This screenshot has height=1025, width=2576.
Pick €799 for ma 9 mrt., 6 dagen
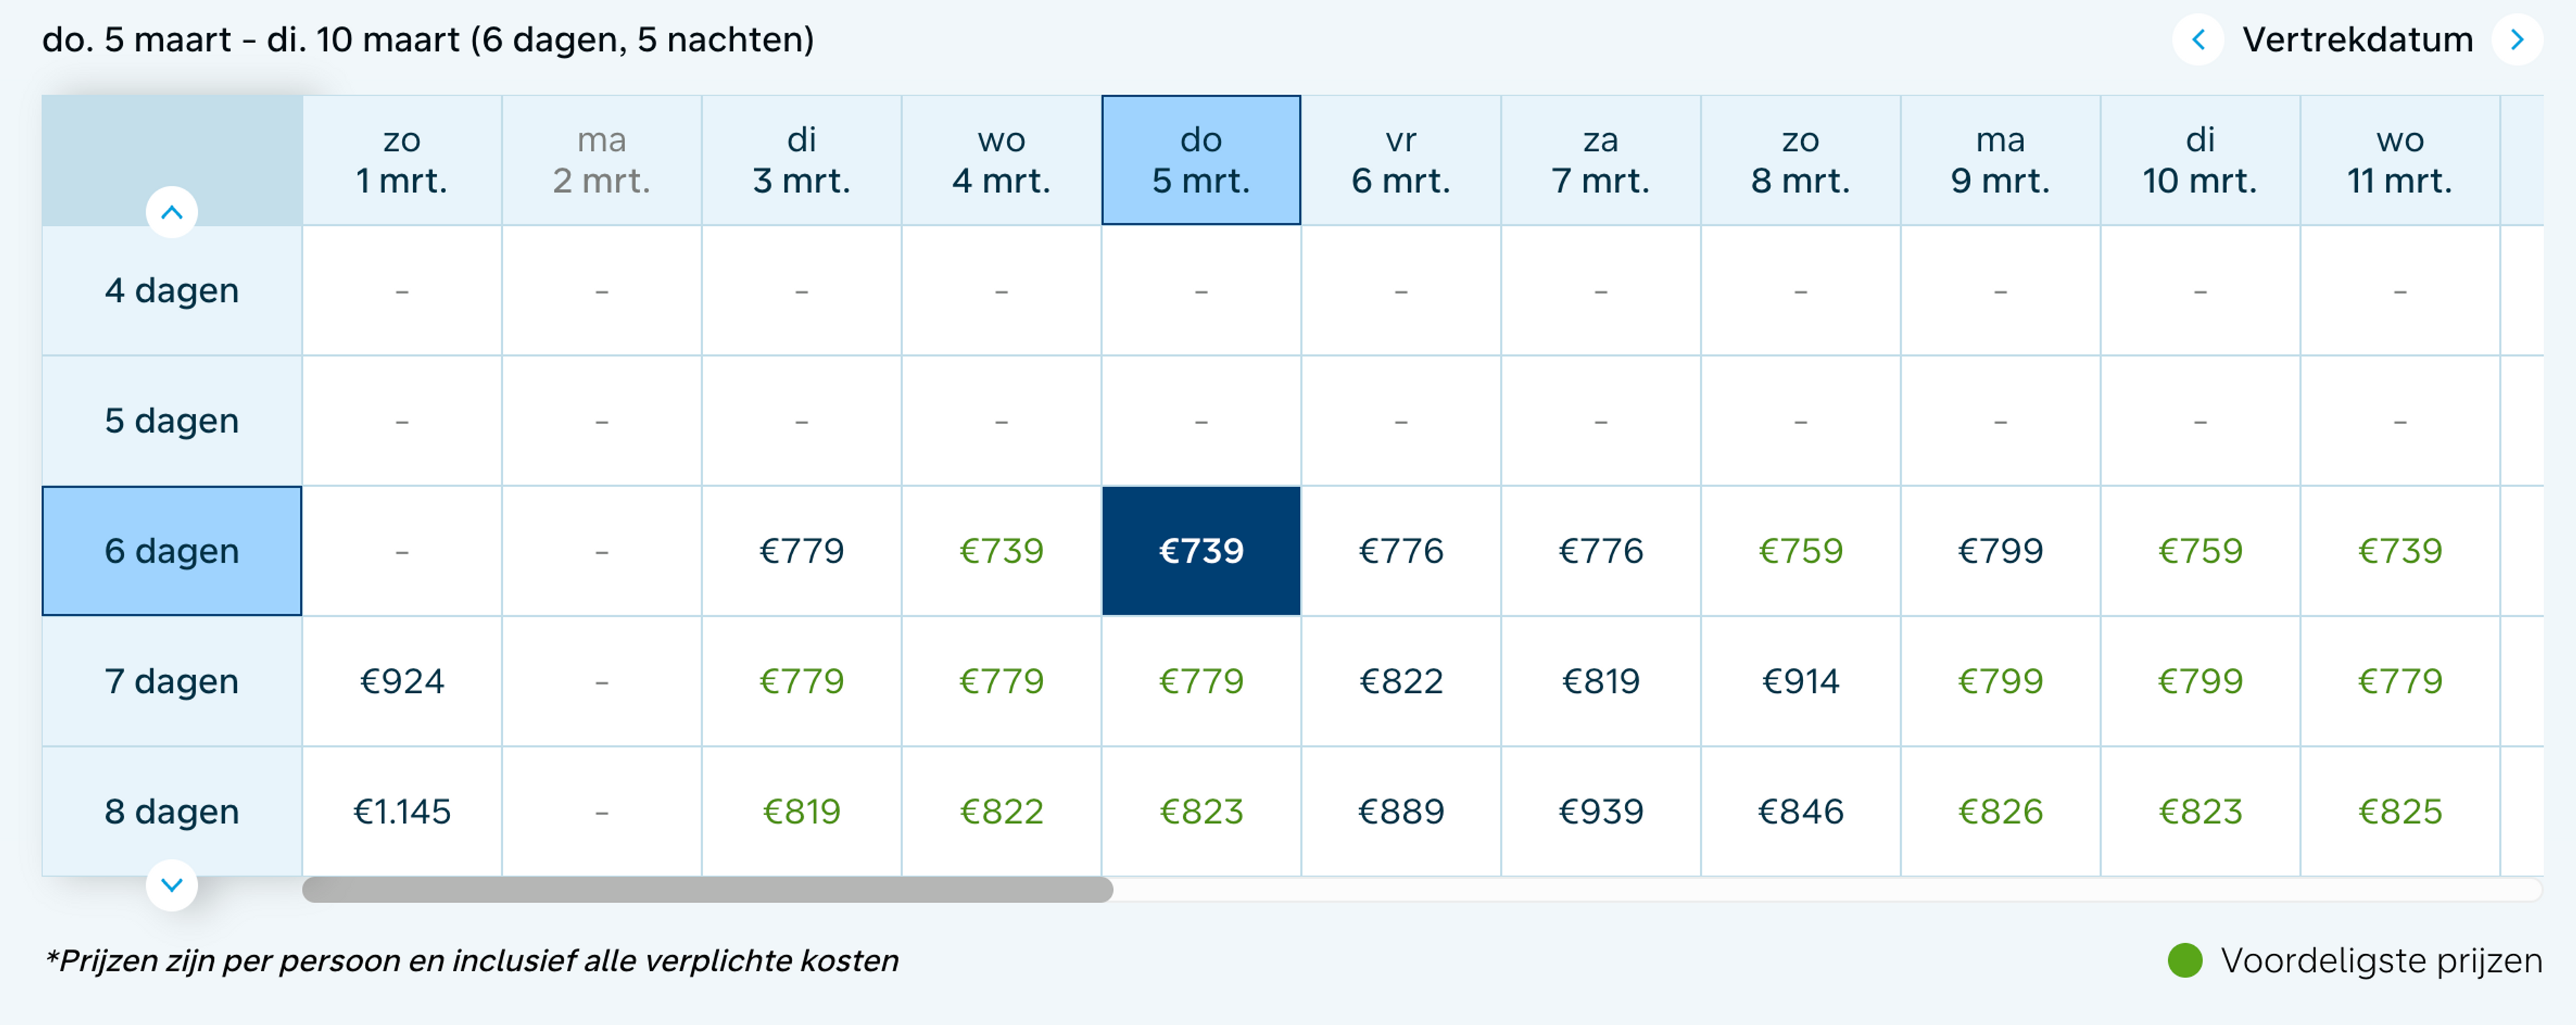click(x=2000, y=551)
